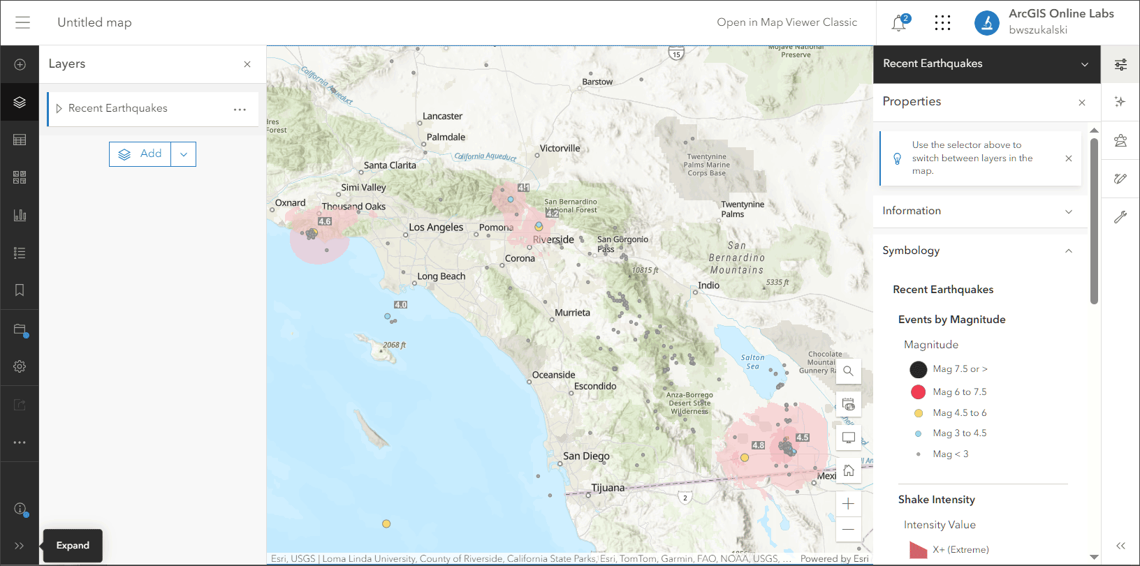
Task: Open the Map tools wrench icon
Action: [x=1120, y=217]
